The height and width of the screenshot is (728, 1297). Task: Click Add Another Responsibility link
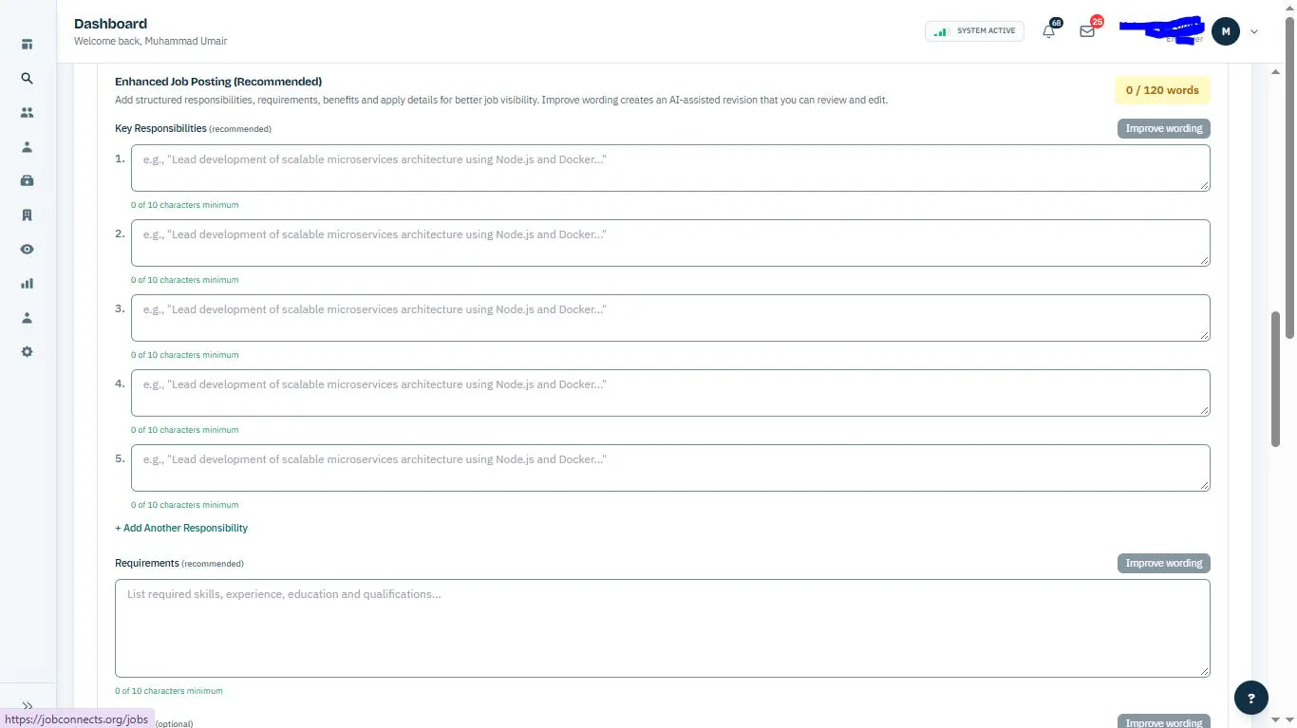(x=181, y=528)
